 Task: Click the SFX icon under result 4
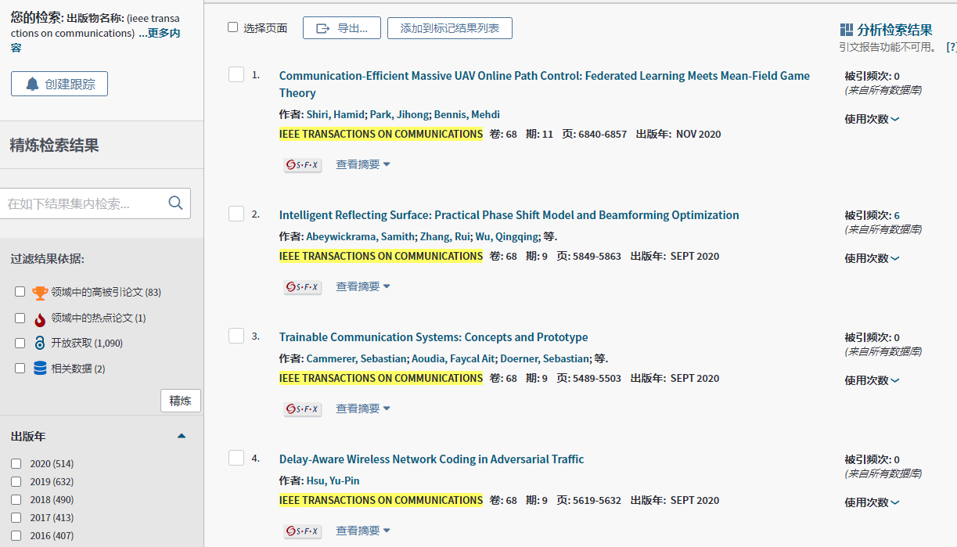[302, 531]
